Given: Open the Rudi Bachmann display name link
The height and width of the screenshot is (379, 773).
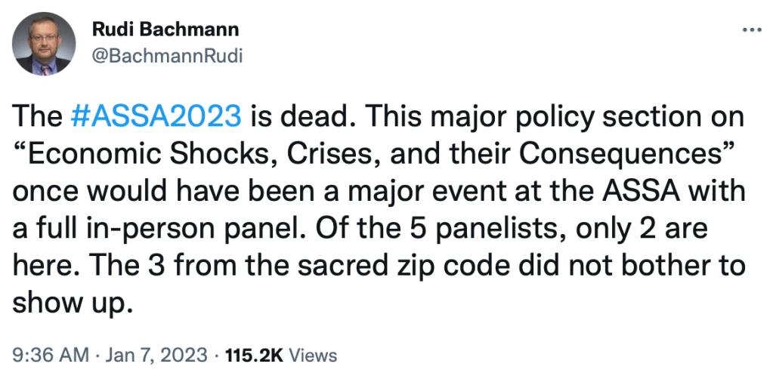Looking at the screenshot, I should (x=165, y=30).
